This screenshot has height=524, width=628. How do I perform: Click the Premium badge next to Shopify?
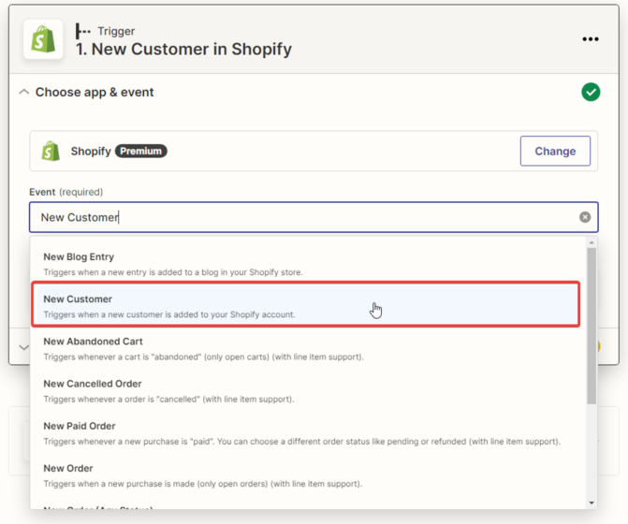coord(141,151)
